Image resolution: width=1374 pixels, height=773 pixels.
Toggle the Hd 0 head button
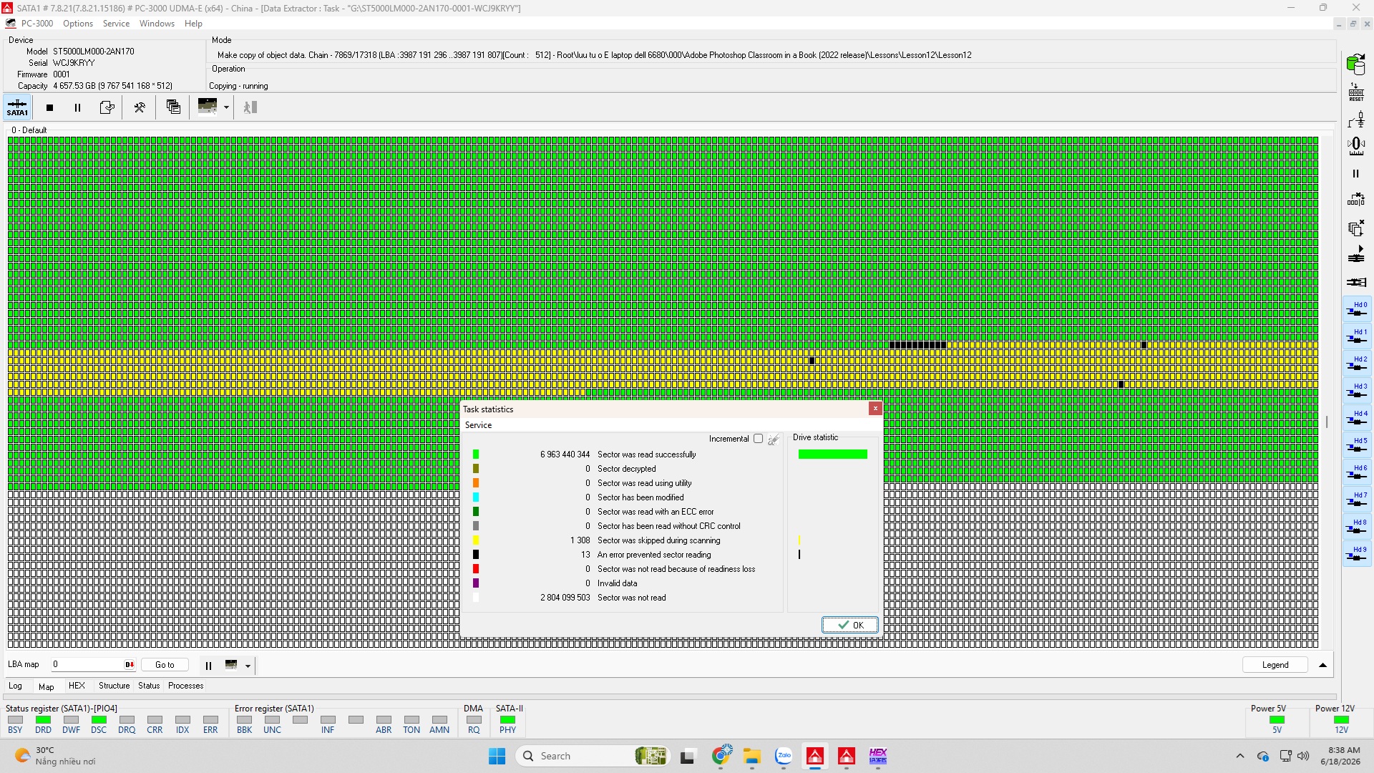tap(1356, 309)
